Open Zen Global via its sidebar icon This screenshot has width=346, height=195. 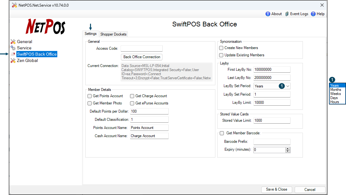pos(13,60)
